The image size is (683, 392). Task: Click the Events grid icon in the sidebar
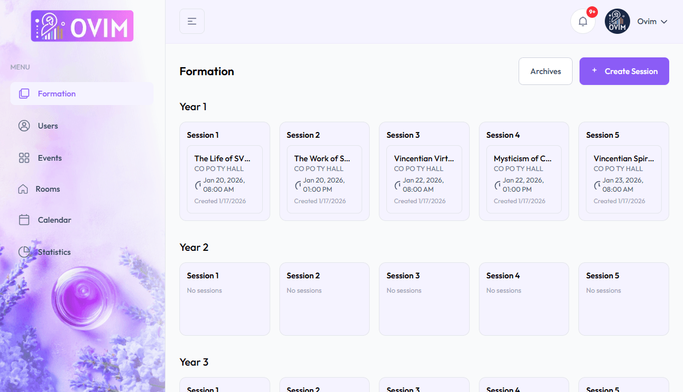point(24,158)
